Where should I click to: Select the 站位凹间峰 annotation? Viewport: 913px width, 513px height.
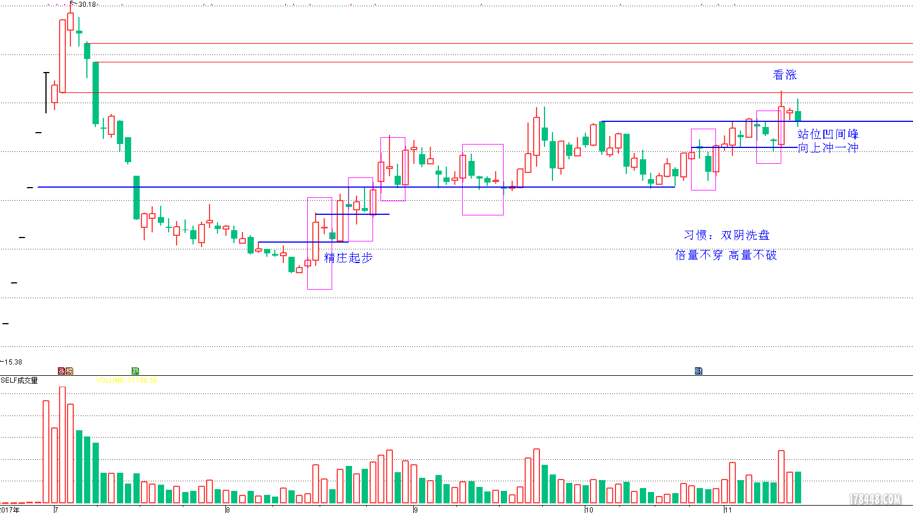(x=828, y=134)
